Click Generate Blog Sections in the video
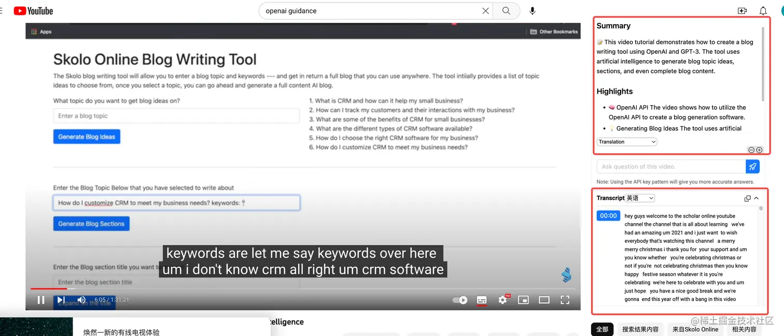This screenshot has height=336, width=784. 91,224
